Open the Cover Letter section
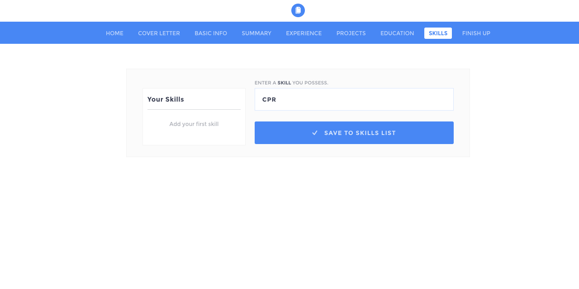579x289 pixels. point(159,33)
